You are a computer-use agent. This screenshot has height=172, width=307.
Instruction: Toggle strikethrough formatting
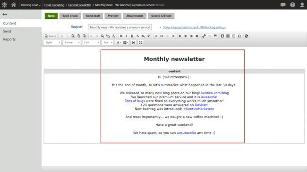coord(137,36)
